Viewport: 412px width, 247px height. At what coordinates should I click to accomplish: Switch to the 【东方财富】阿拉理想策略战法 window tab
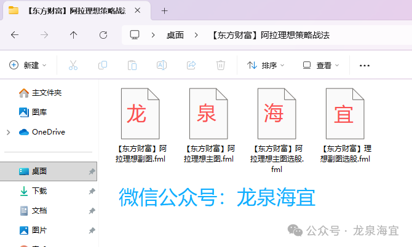(x=76, y=11)
